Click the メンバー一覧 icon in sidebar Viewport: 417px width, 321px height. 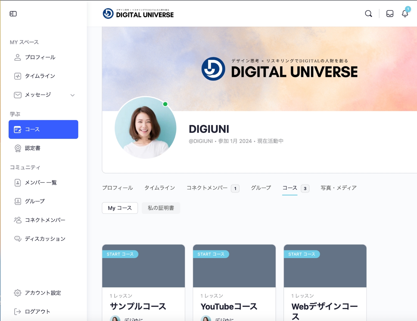pos(18,182)
